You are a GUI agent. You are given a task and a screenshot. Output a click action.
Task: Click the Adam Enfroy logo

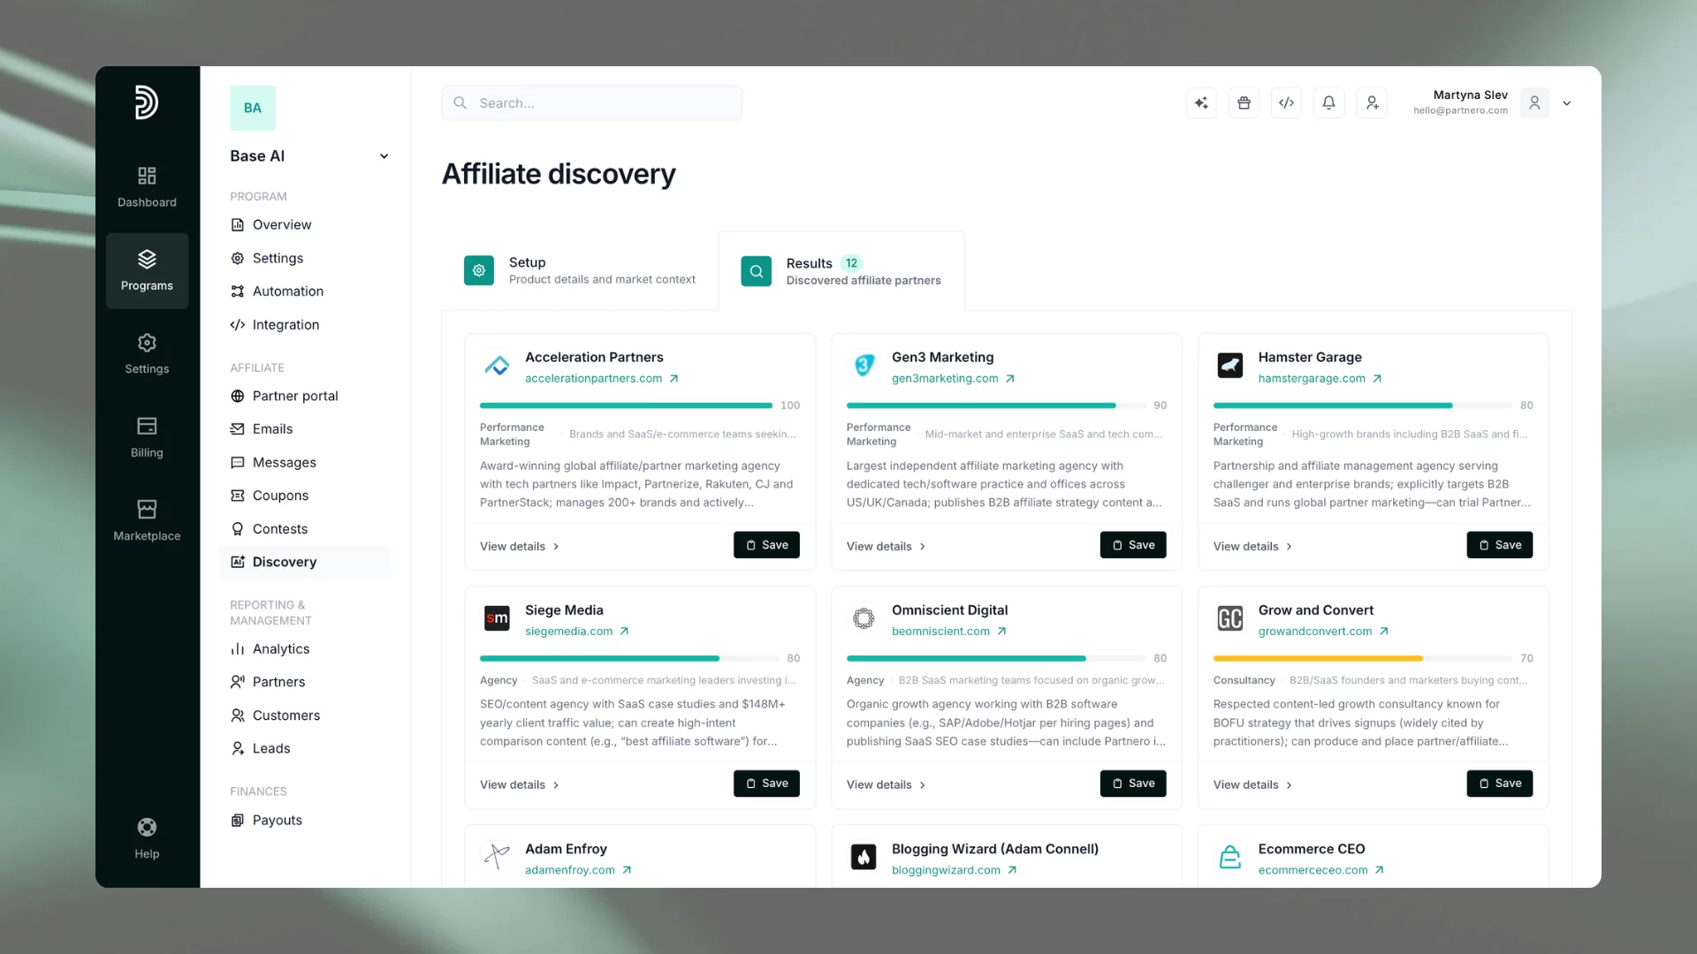[x=497, y=857]
